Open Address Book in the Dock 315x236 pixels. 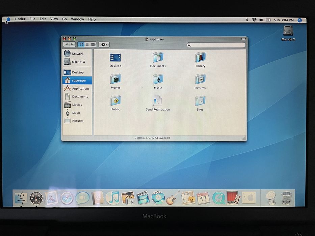(98, 198)
